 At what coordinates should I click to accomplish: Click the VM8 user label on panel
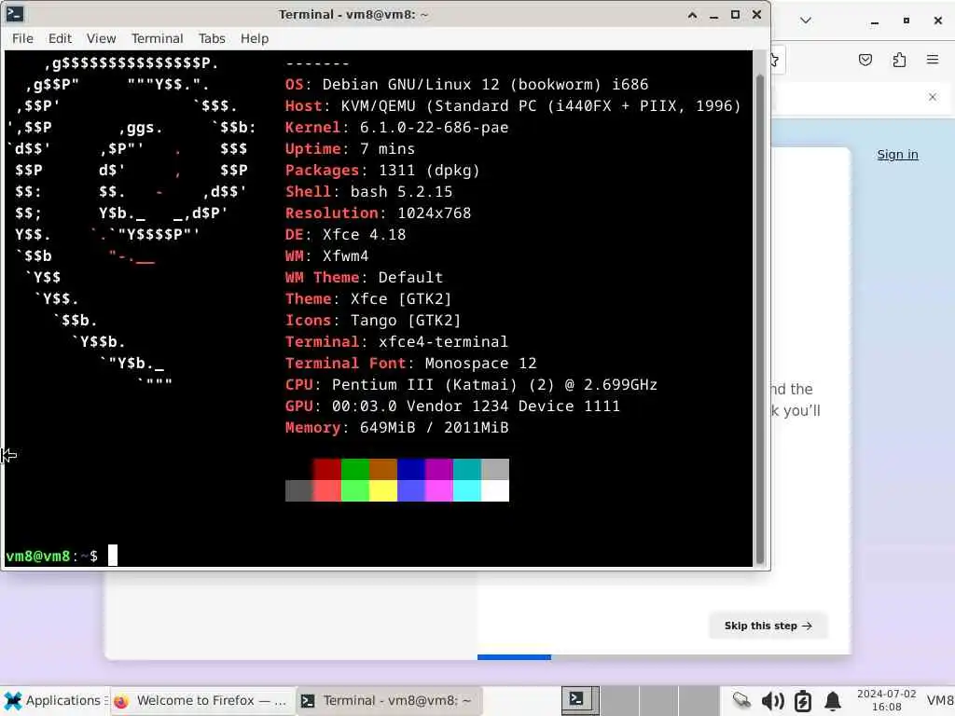(940, 701)
